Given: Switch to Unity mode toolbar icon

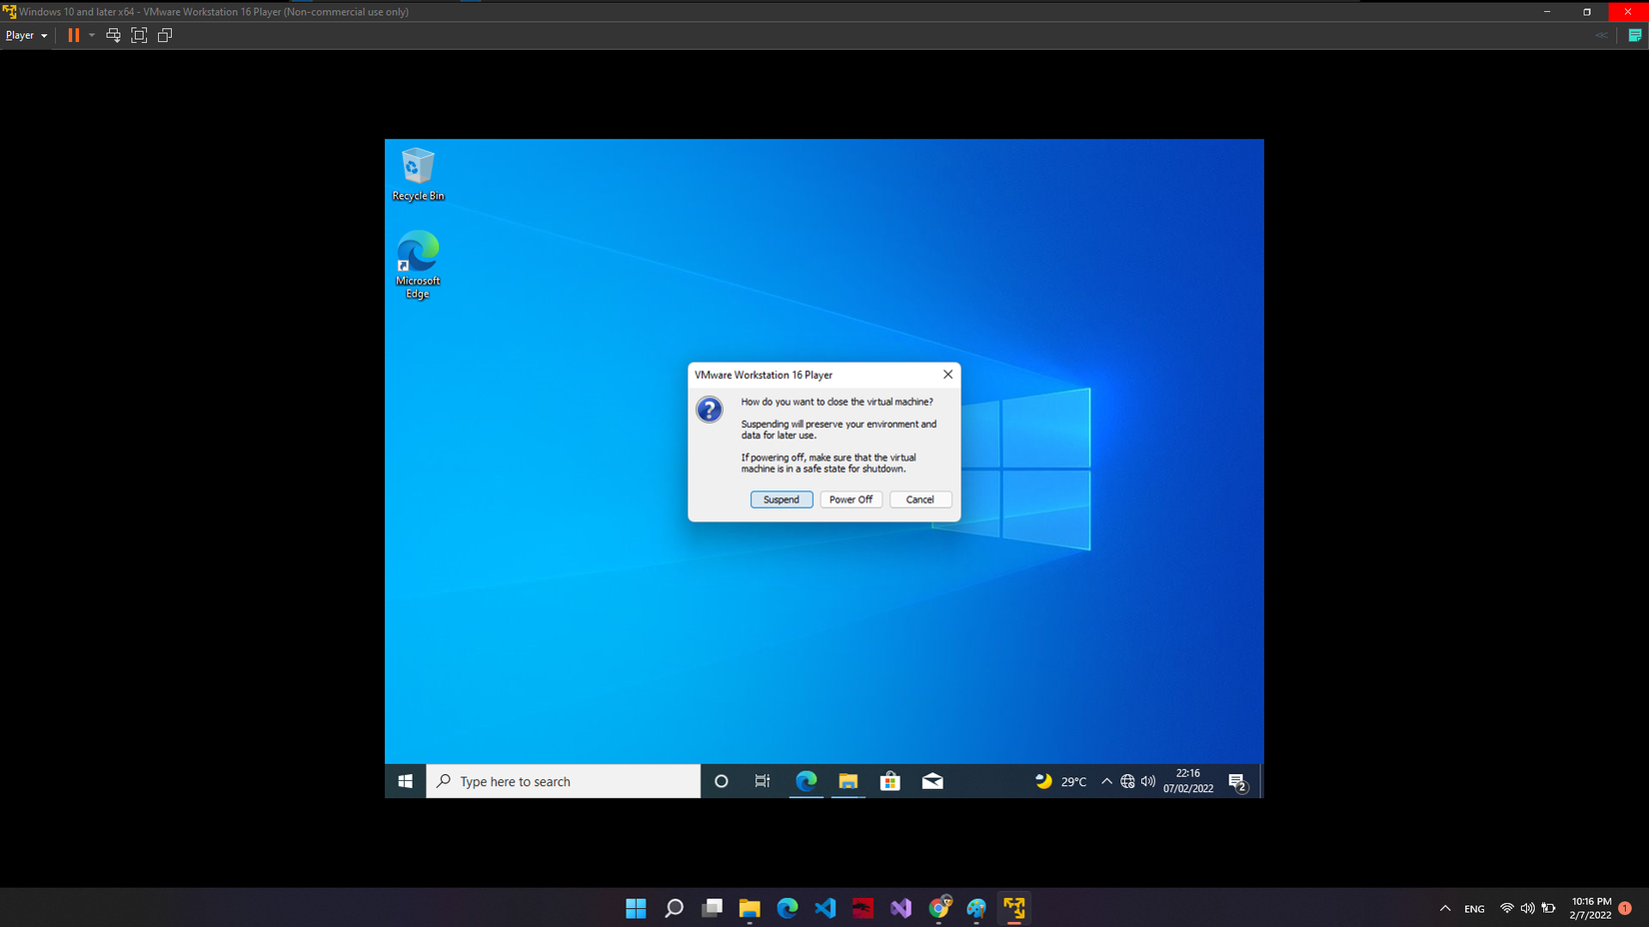Looking at the screenshot, I should click(x=165, y=35).
